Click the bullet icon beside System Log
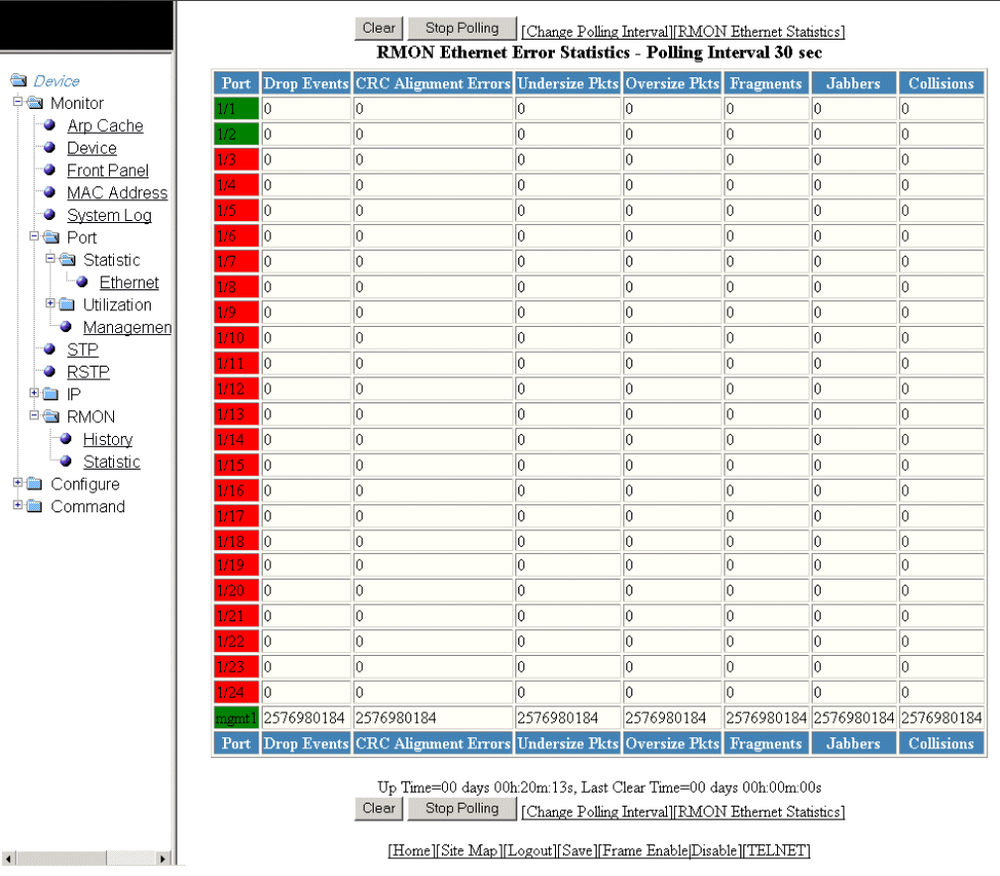1000x876 pixels. [x=50, y=214]
